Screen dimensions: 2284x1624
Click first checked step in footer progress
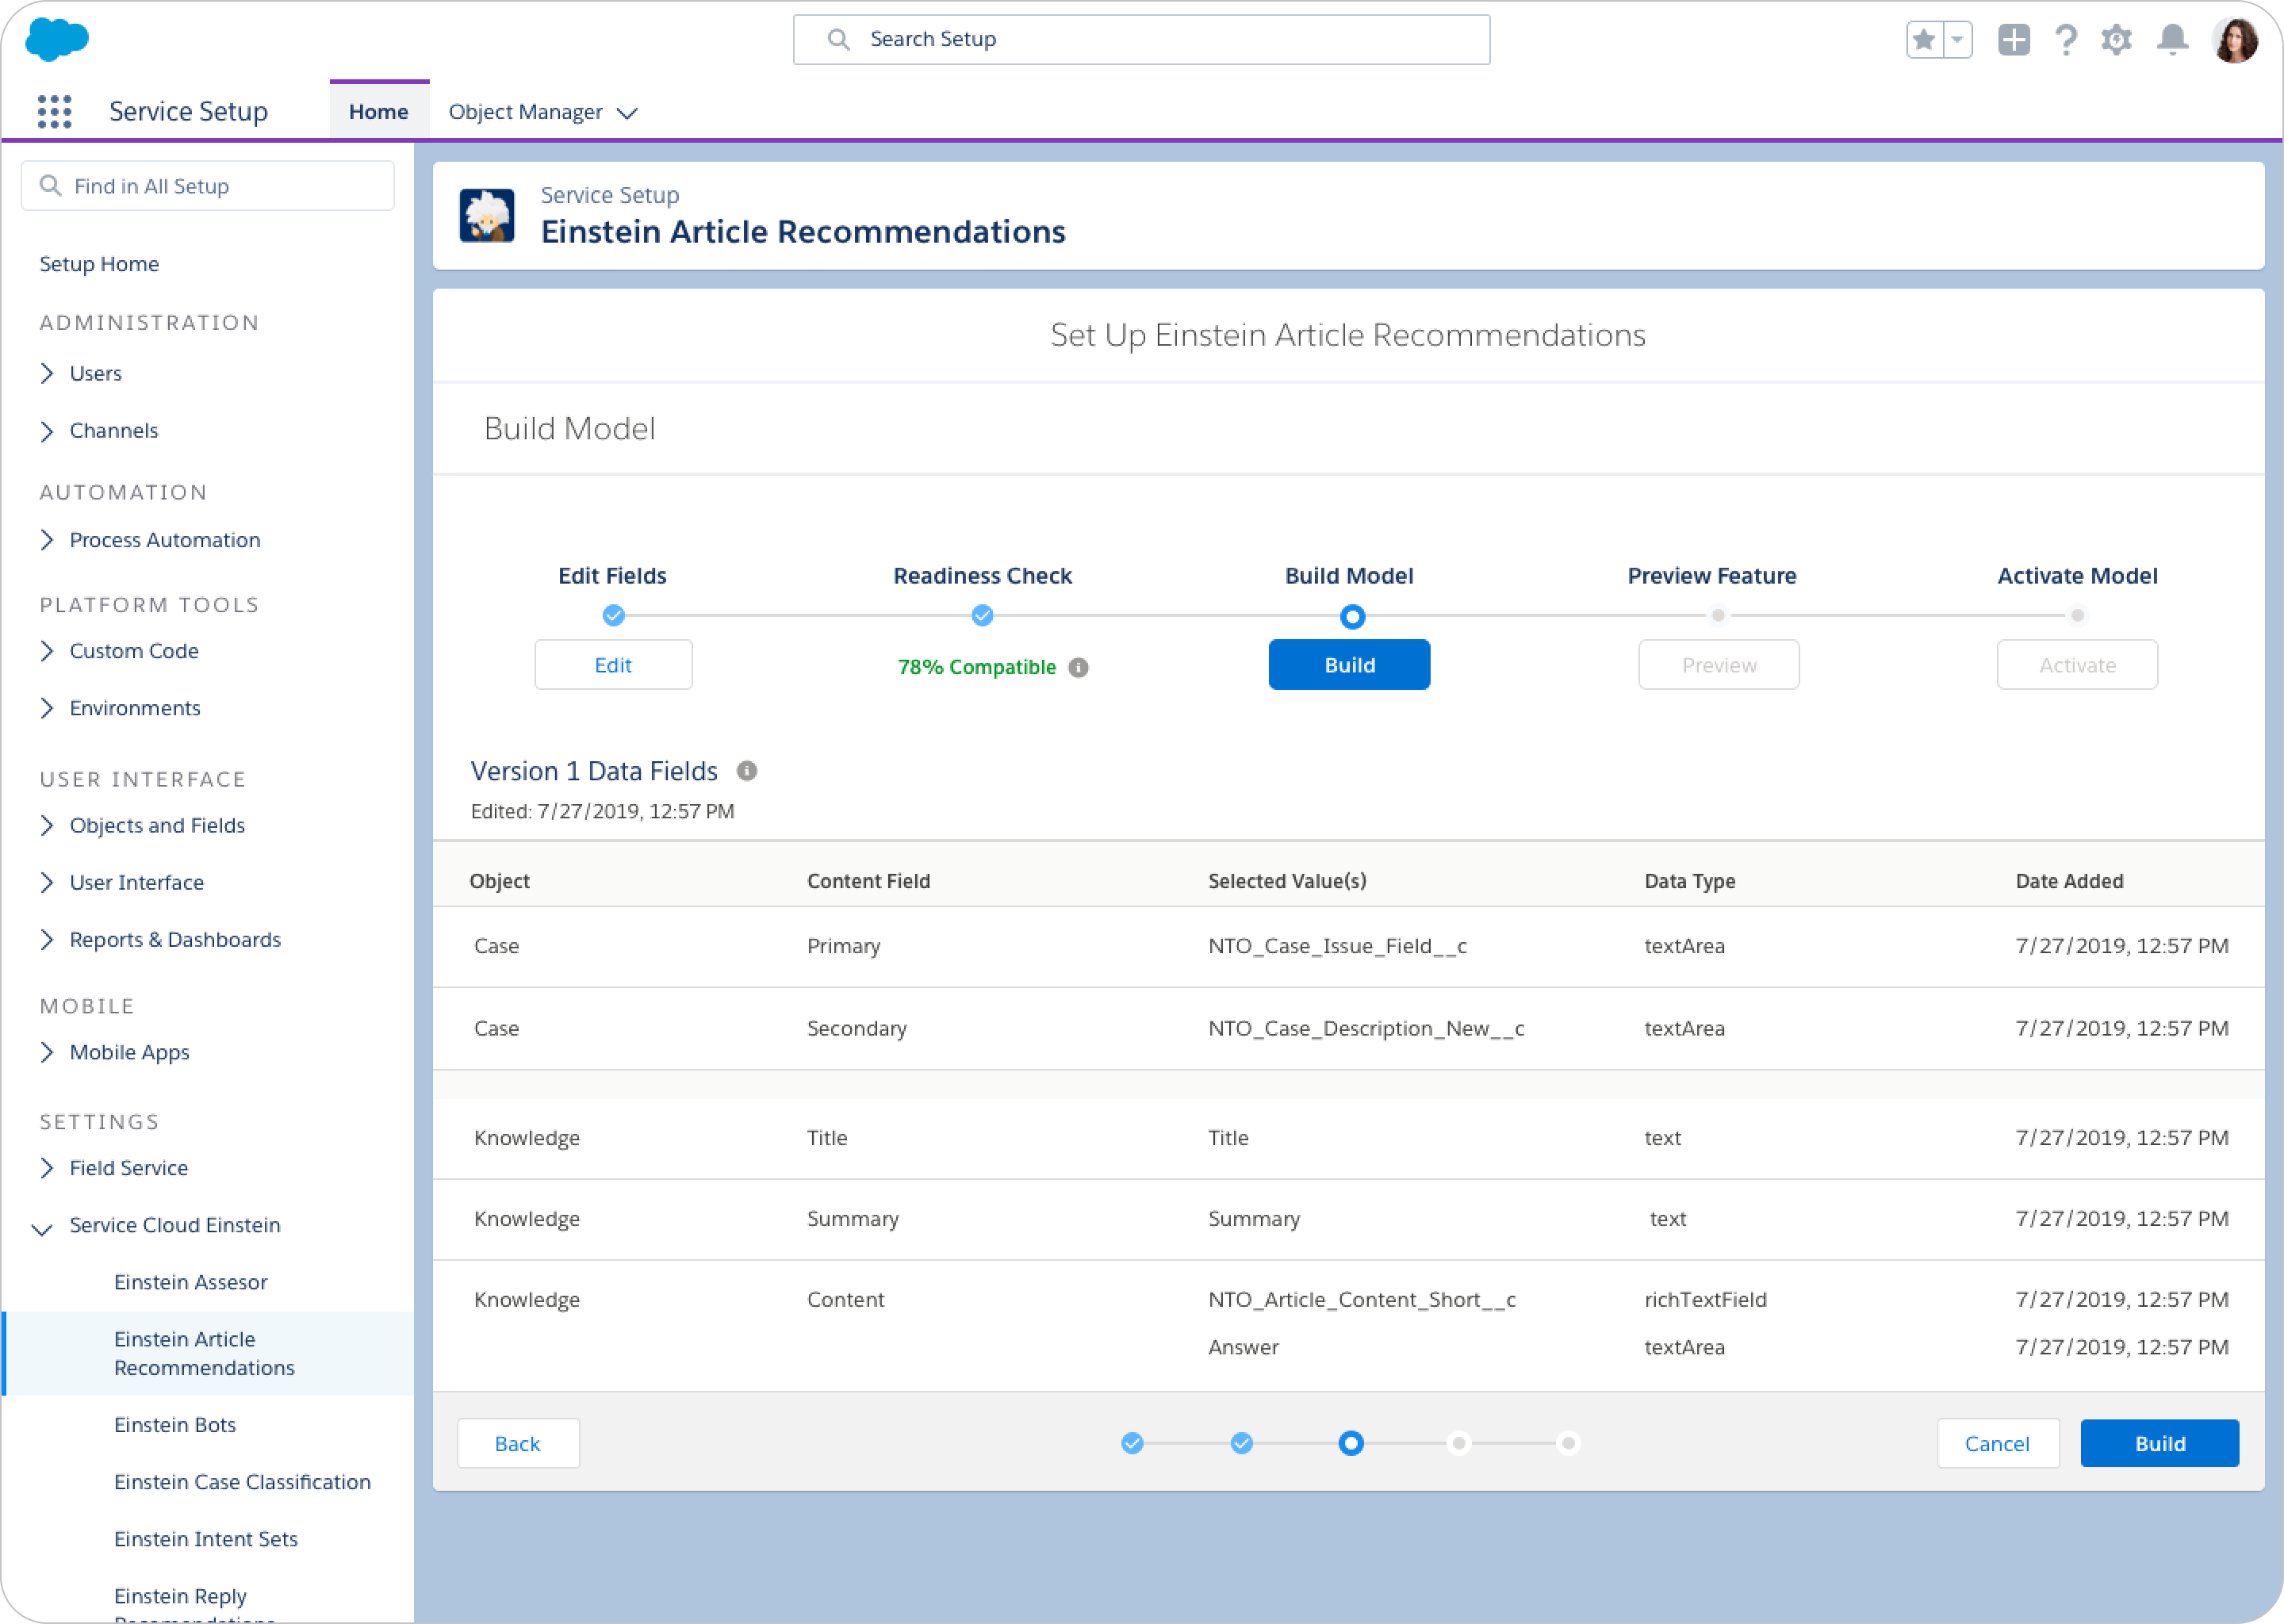(x=1132, y=1443)
